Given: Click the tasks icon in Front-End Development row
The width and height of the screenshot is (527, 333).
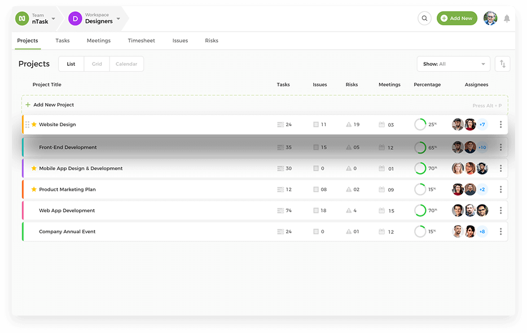Looking at the screenshot, I should [280, 148].
